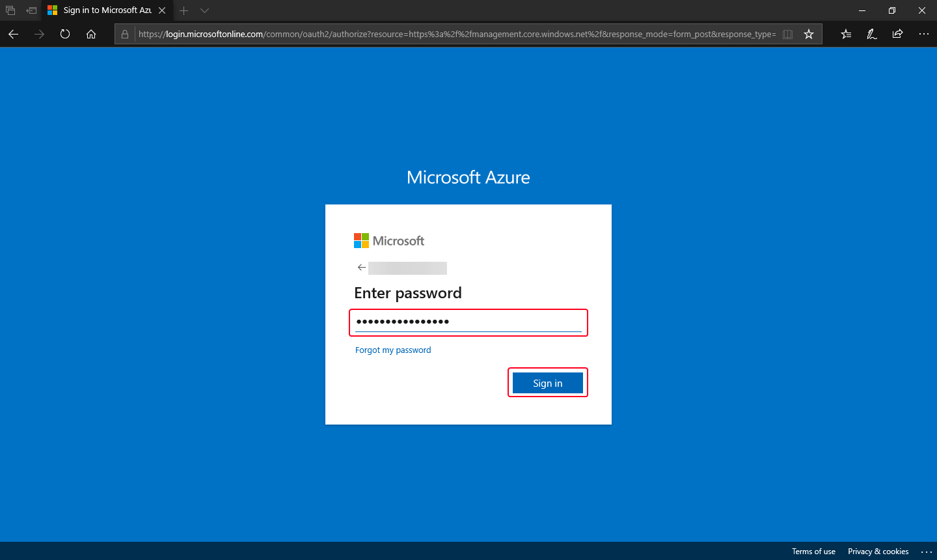
Task: Open browser Settings and more menu
Action: tap(924, 34)
